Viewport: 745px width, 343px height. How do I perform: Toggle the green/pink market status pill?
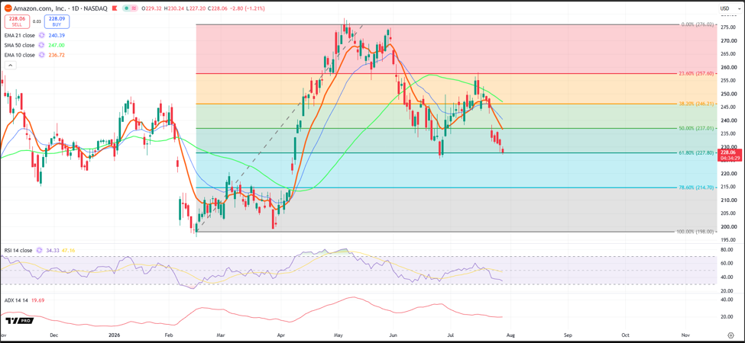[130, 8]
